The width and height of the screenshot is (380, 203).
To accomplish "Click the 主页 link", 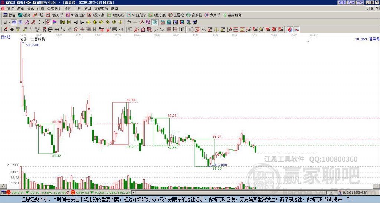I will click(x=360, y=3).
